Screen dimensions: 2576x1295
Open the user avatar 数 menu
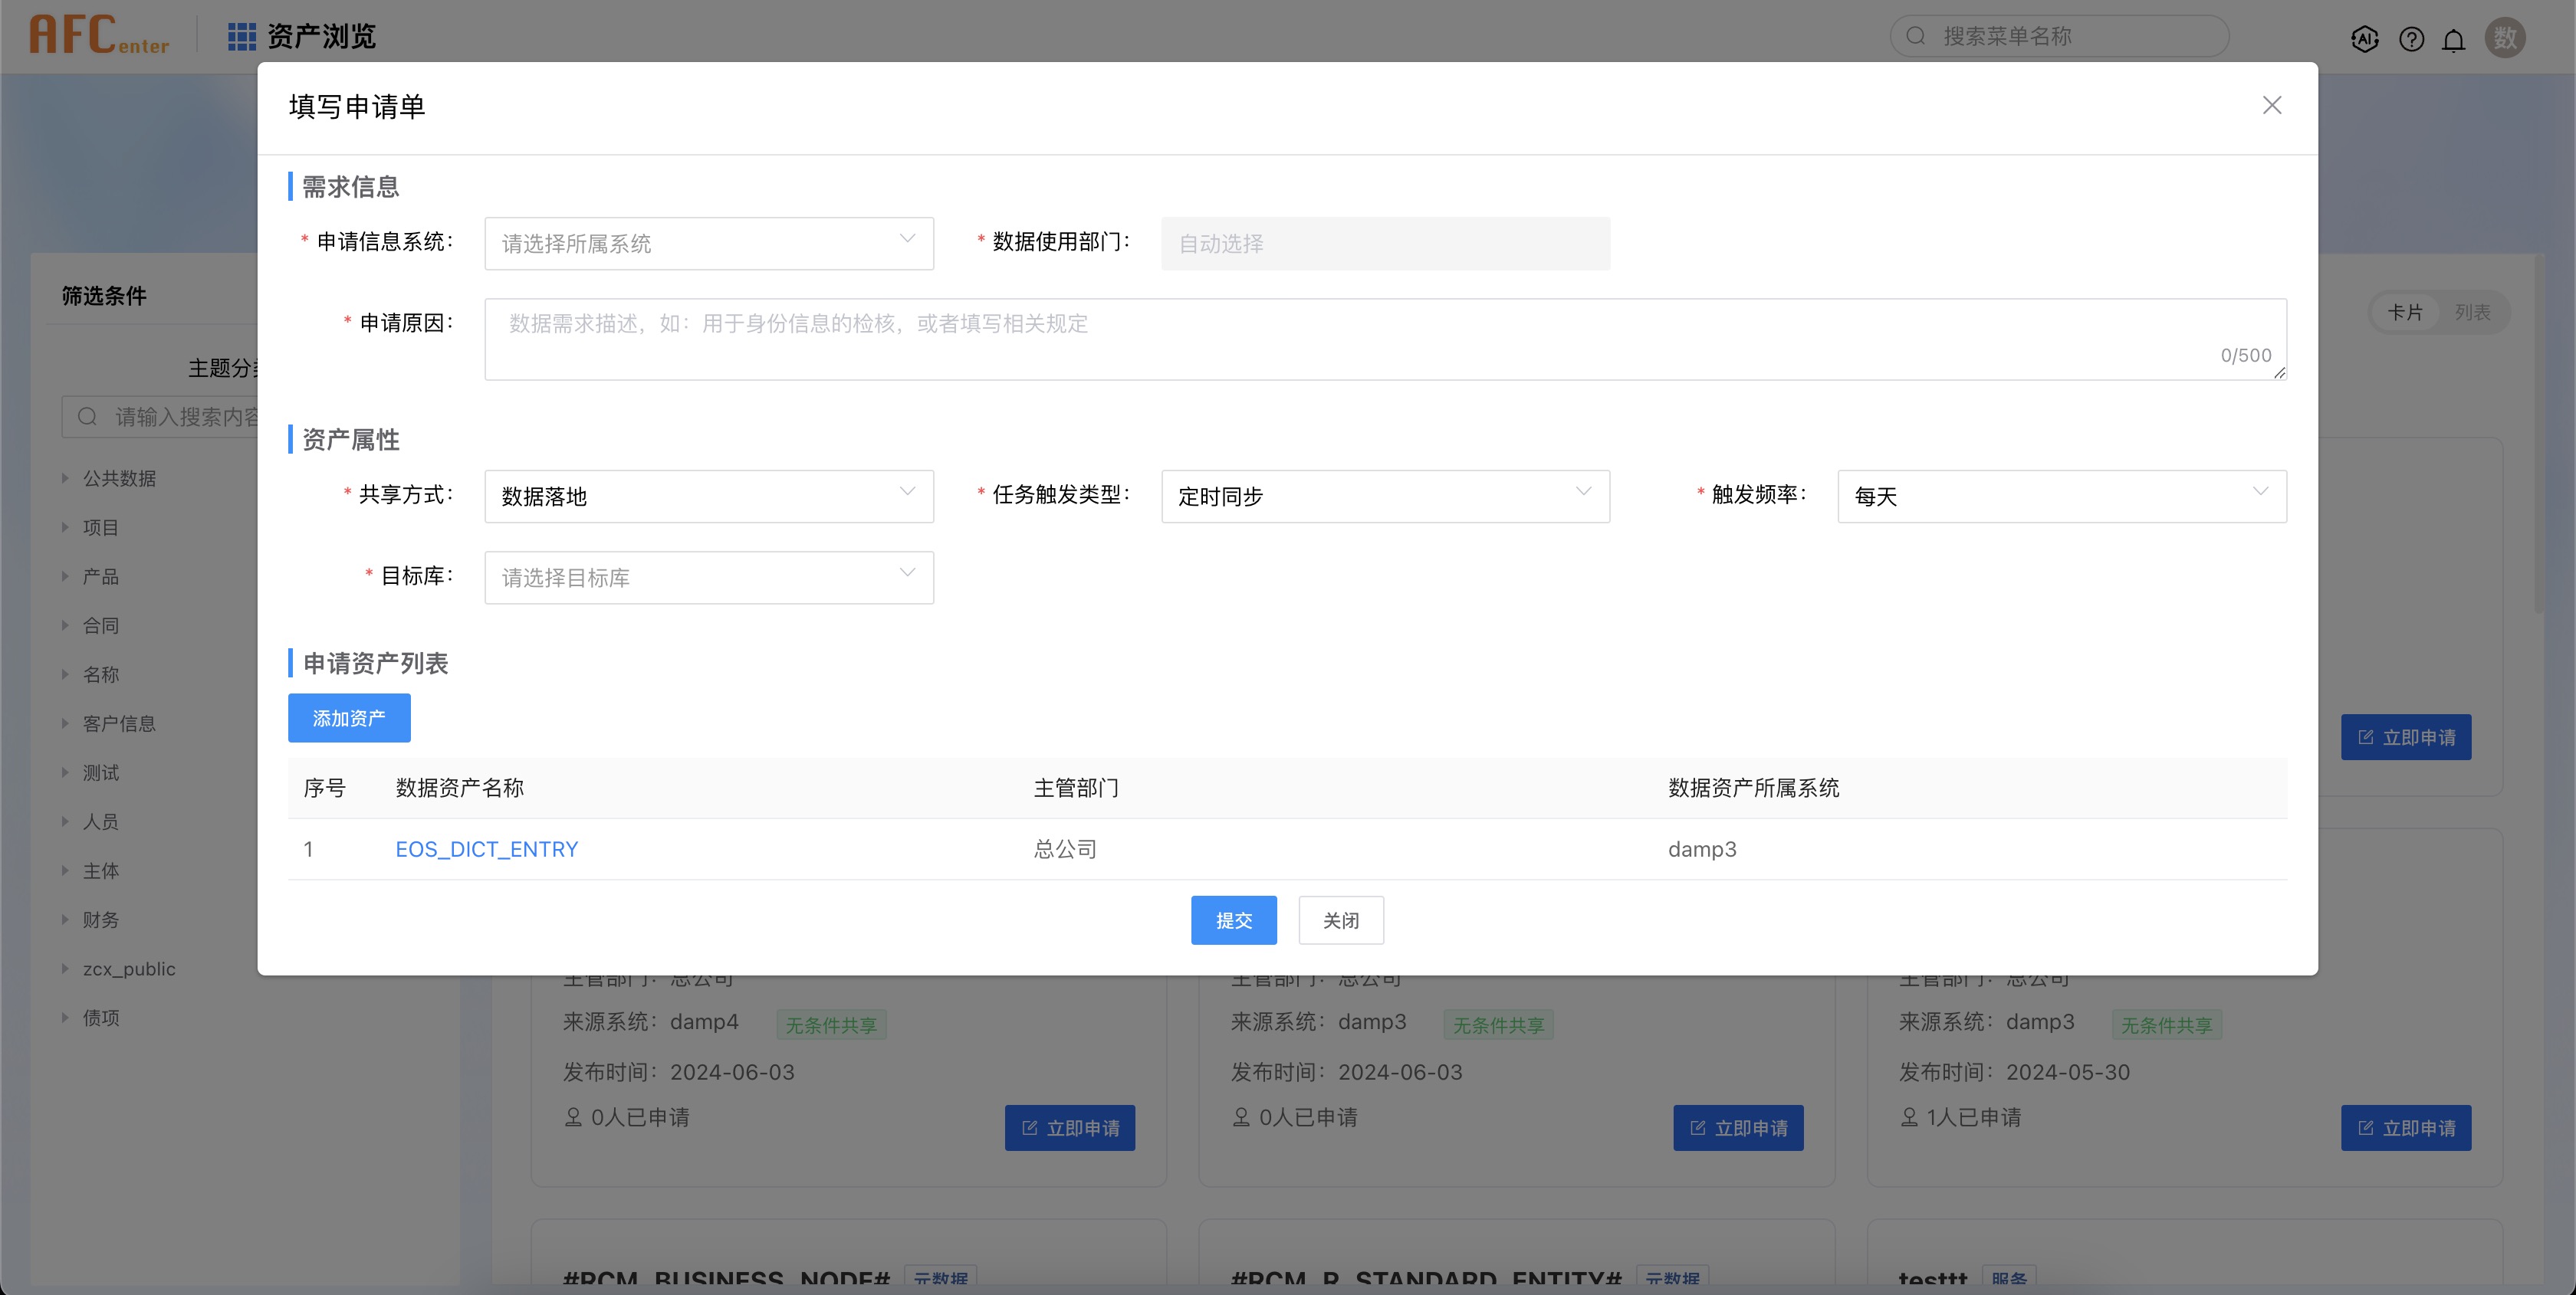click(x=2504, y=38)
